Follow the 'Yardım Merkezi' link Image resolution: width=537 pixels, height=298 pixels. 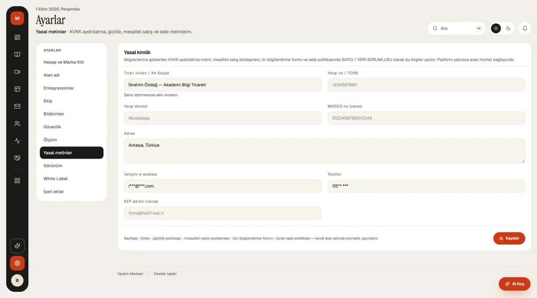130,274
